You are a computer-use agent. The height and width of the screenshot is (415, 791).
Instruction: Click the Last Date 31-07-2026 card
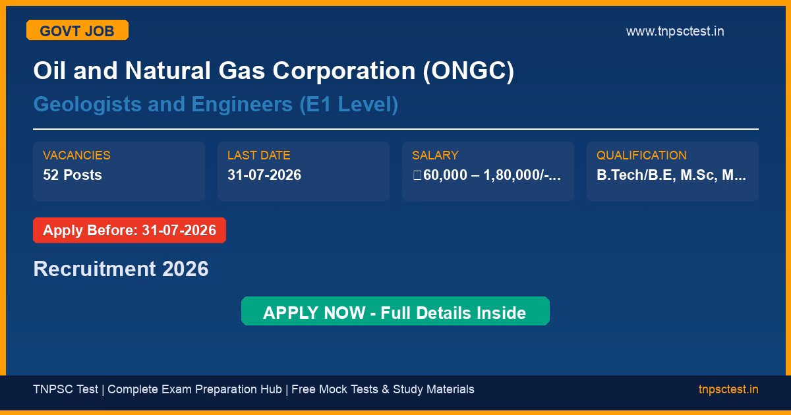tap(303, 171)
